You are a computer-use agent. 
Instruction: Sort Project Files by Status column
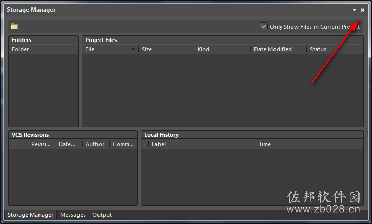pyautogui.click(x=335, y=49)
